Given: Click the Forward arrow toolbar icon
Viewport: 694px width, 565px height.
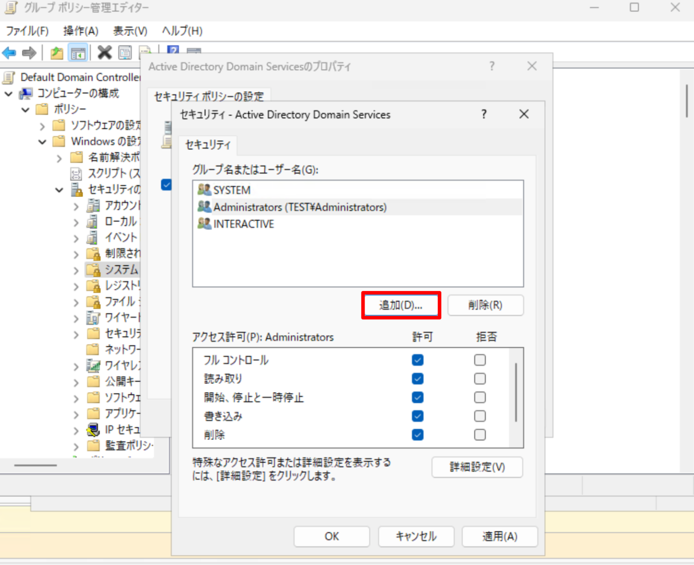Looking at the screenshot, I should pyautogui.click(x=29, y=53).
